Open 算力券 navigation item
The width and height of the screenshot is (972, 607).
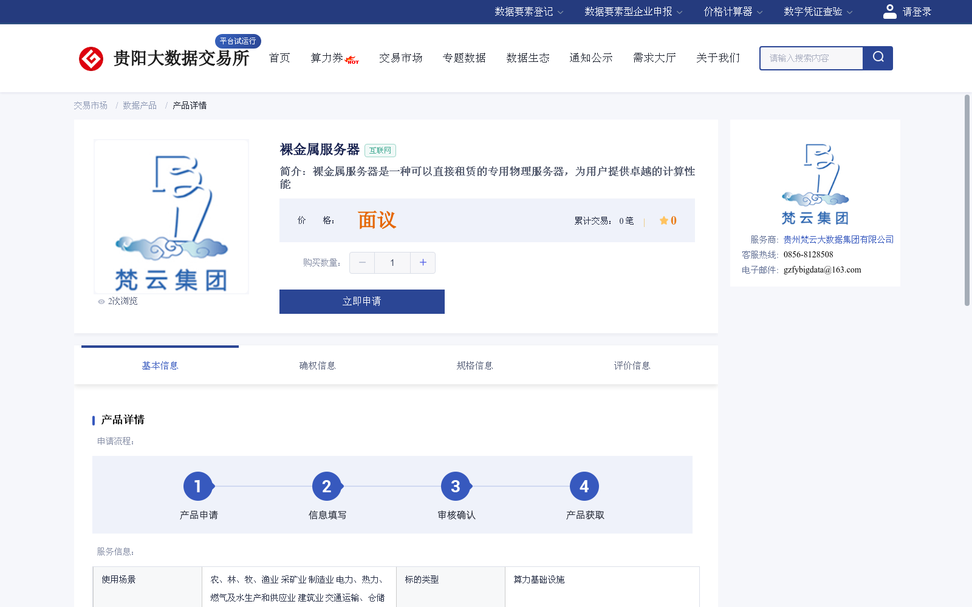pyautogui.click(x=327, y=58)
